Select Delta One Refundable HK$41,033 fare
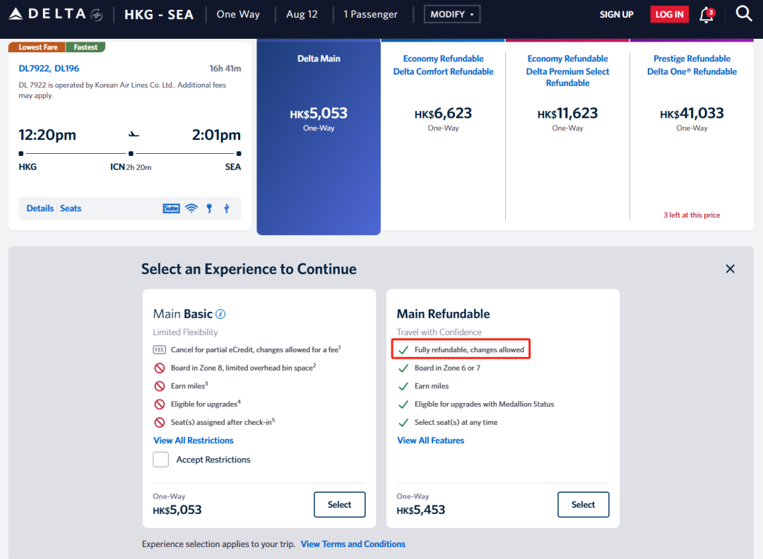The image size is (763, 559). pyautogui.click(x=692, y=113)
